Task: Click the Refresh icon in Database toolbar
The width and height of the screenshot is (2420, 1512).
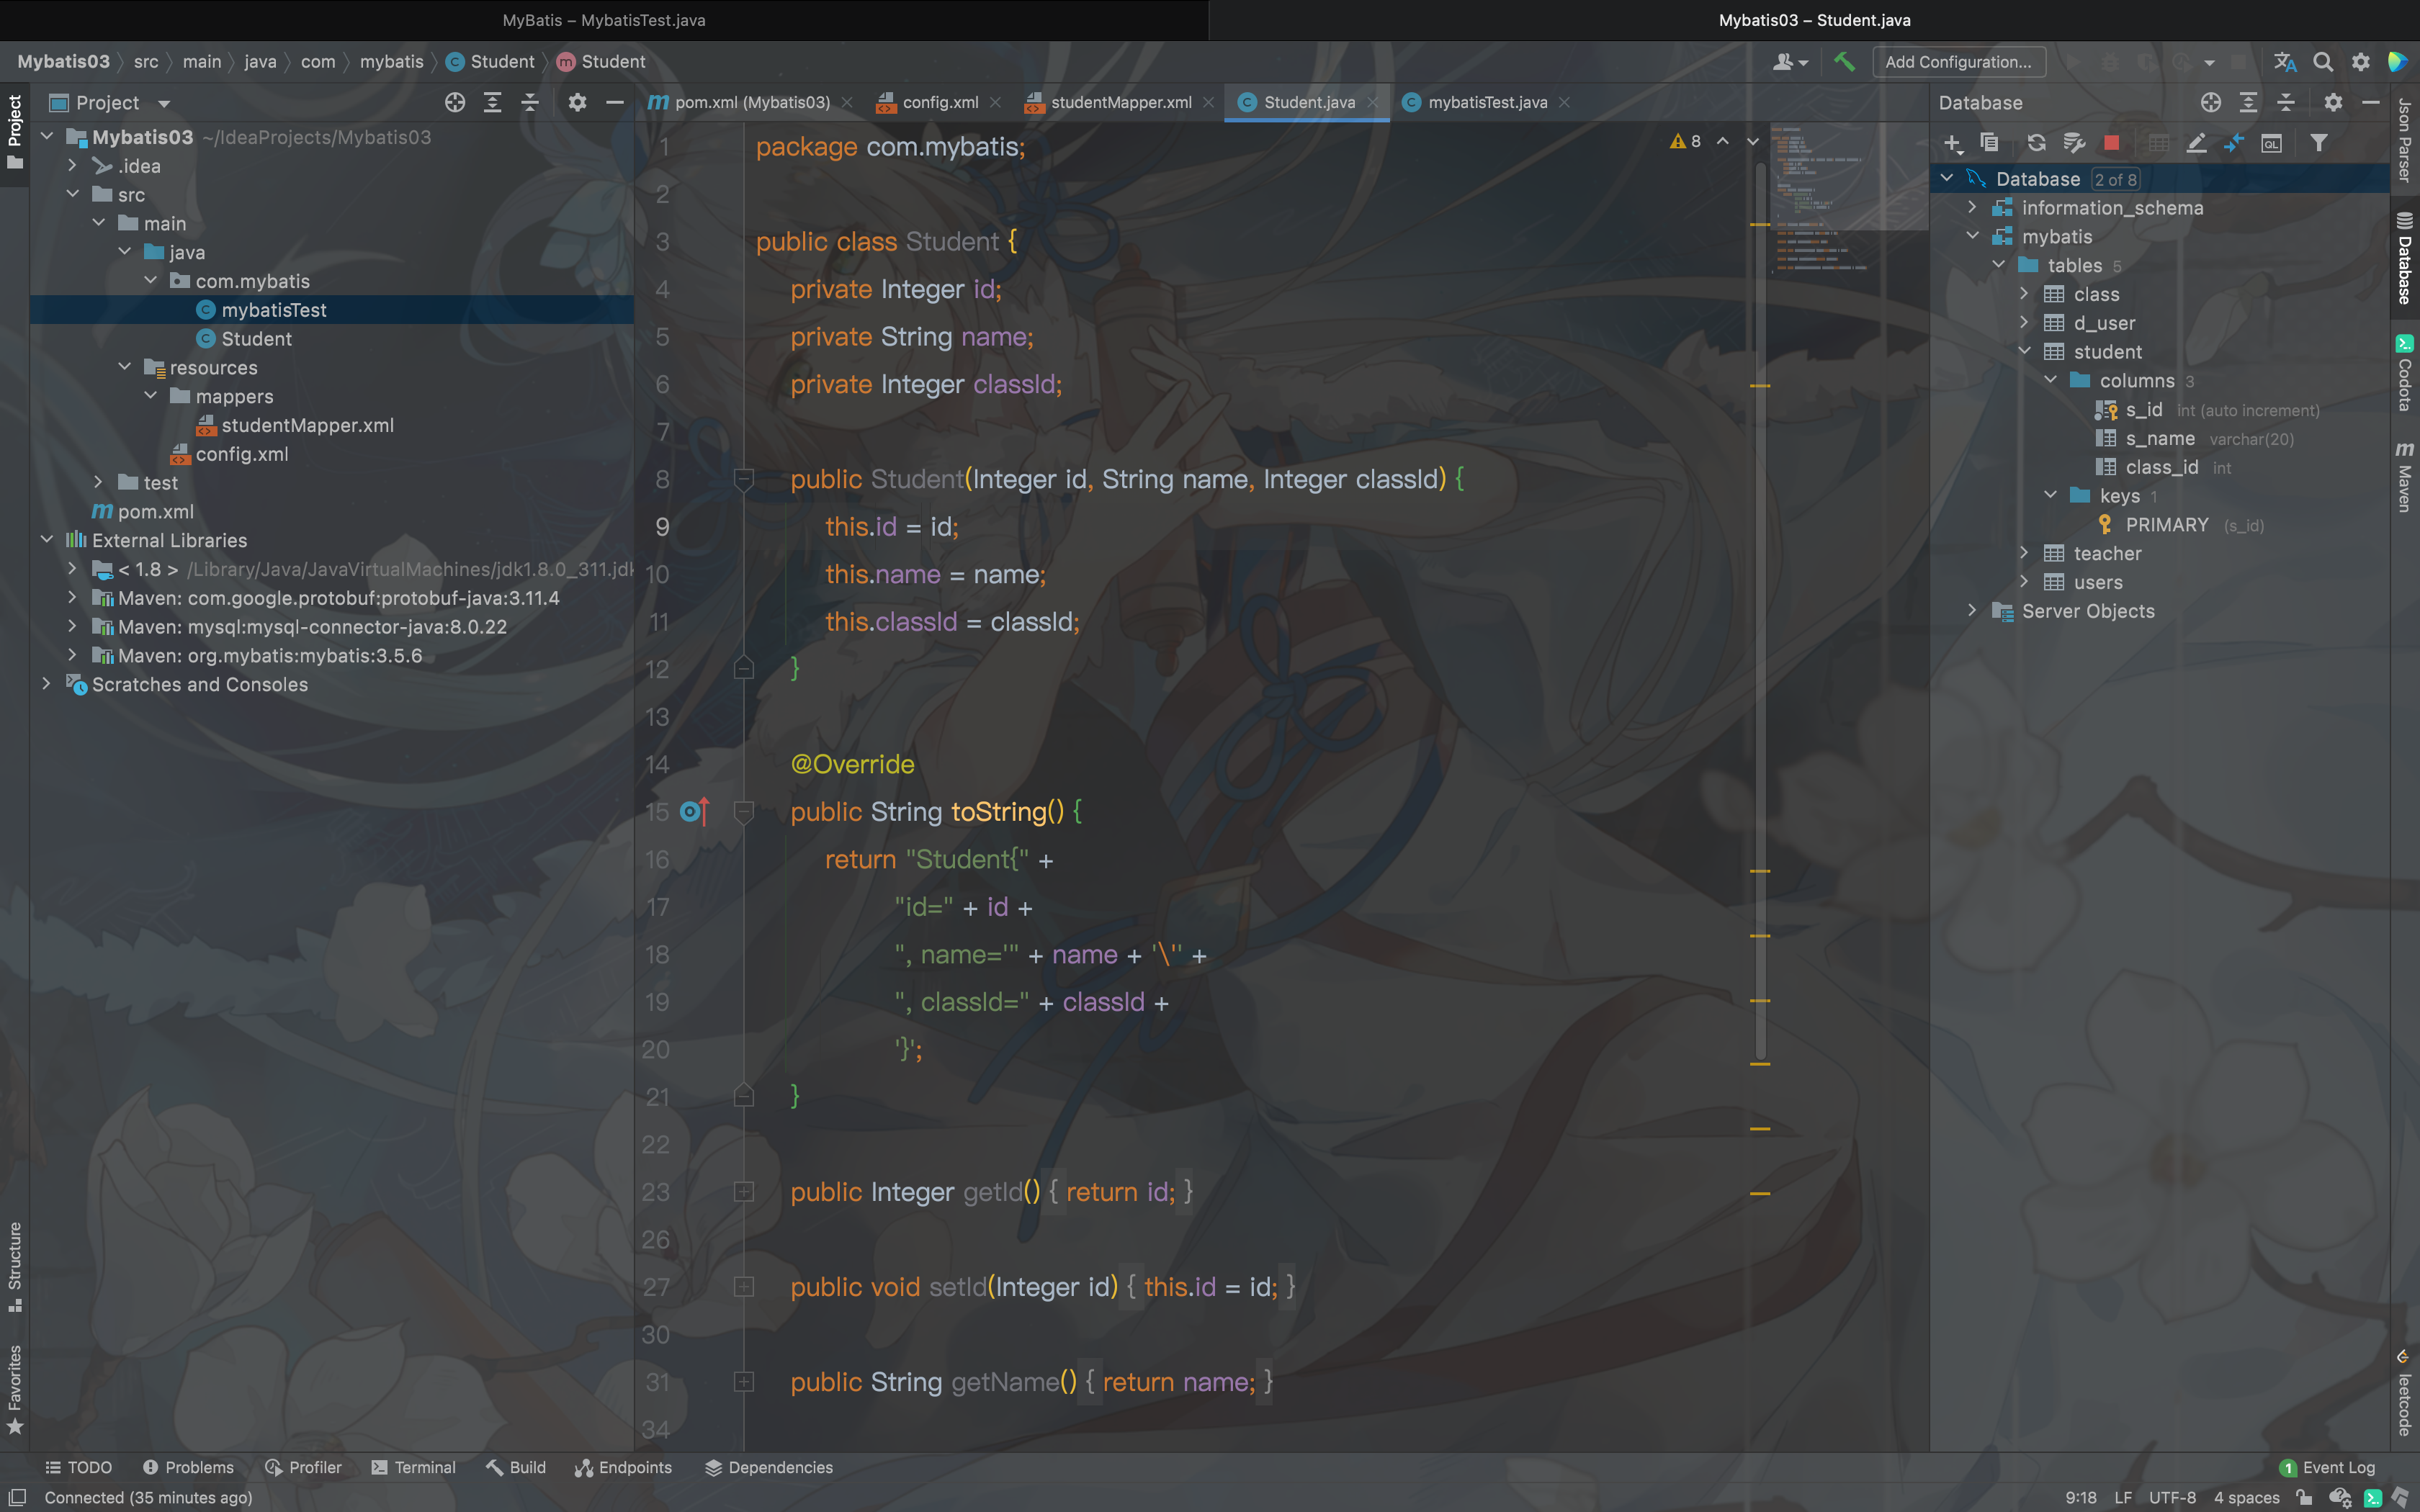Action: click(2036, 143)
